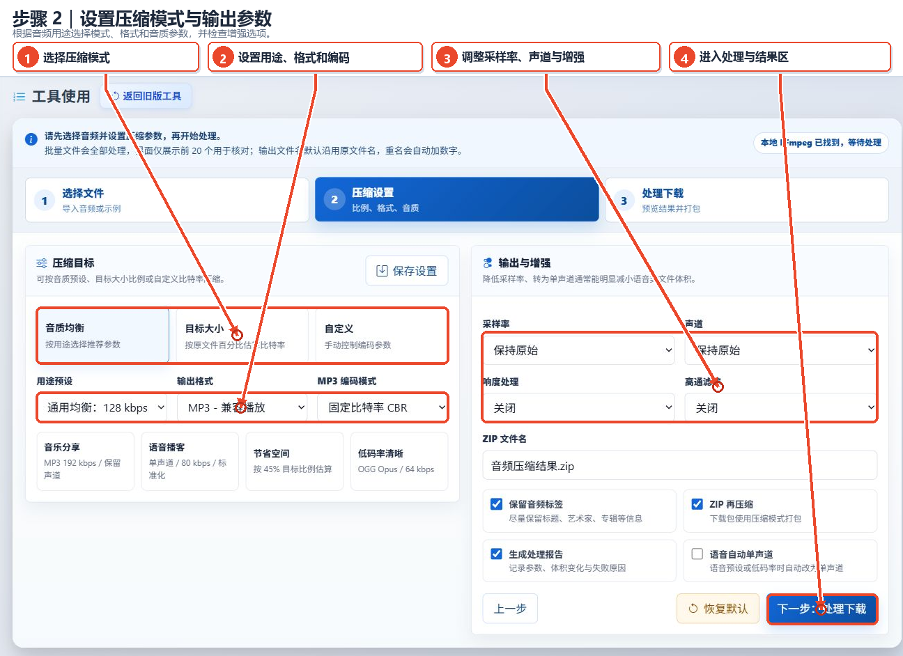Click 恢复默认 button
Image resolution: width=903 pixels, height=656 pixels.
[x=718, y=609]
